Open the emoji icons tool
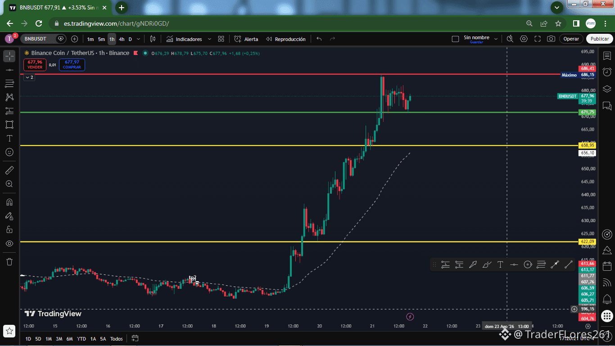 tap(9, 152)
